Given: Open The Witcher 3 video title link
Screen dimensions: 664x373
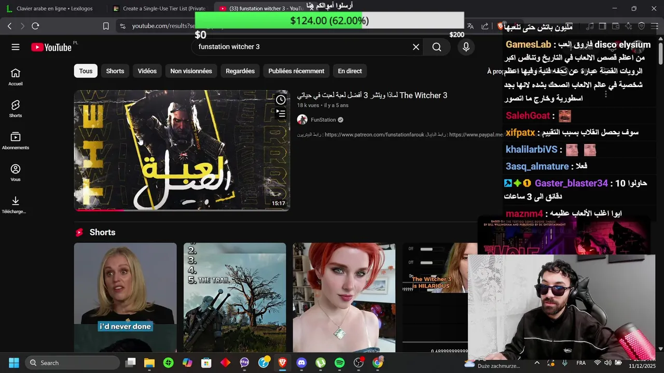Looking at the screenshot, I should (x=372, y=95).
